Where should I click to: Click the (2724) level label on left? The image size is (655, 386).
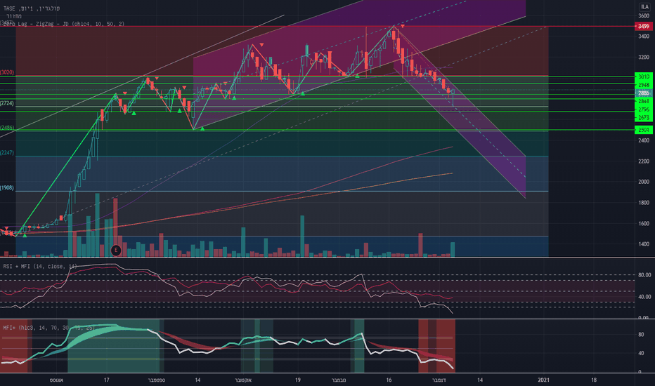7,103
